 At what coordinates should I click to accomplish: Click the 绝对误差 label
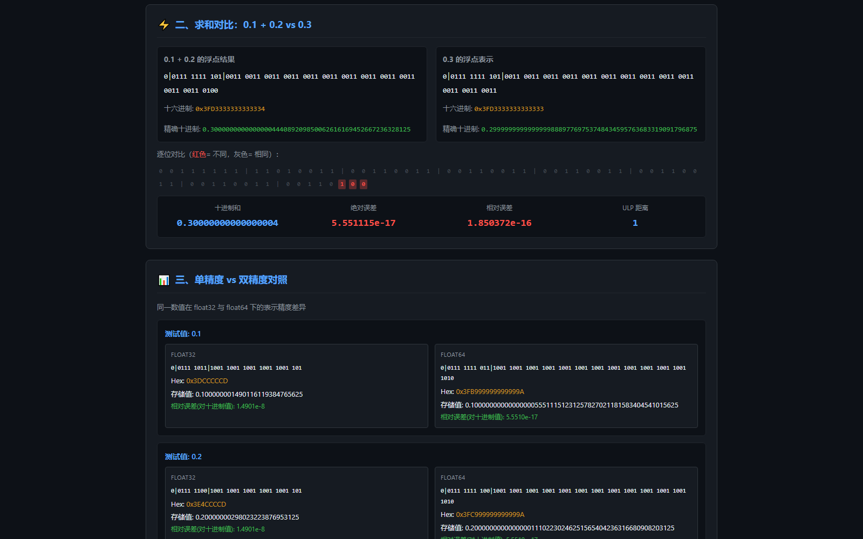[x=364, y=208]
